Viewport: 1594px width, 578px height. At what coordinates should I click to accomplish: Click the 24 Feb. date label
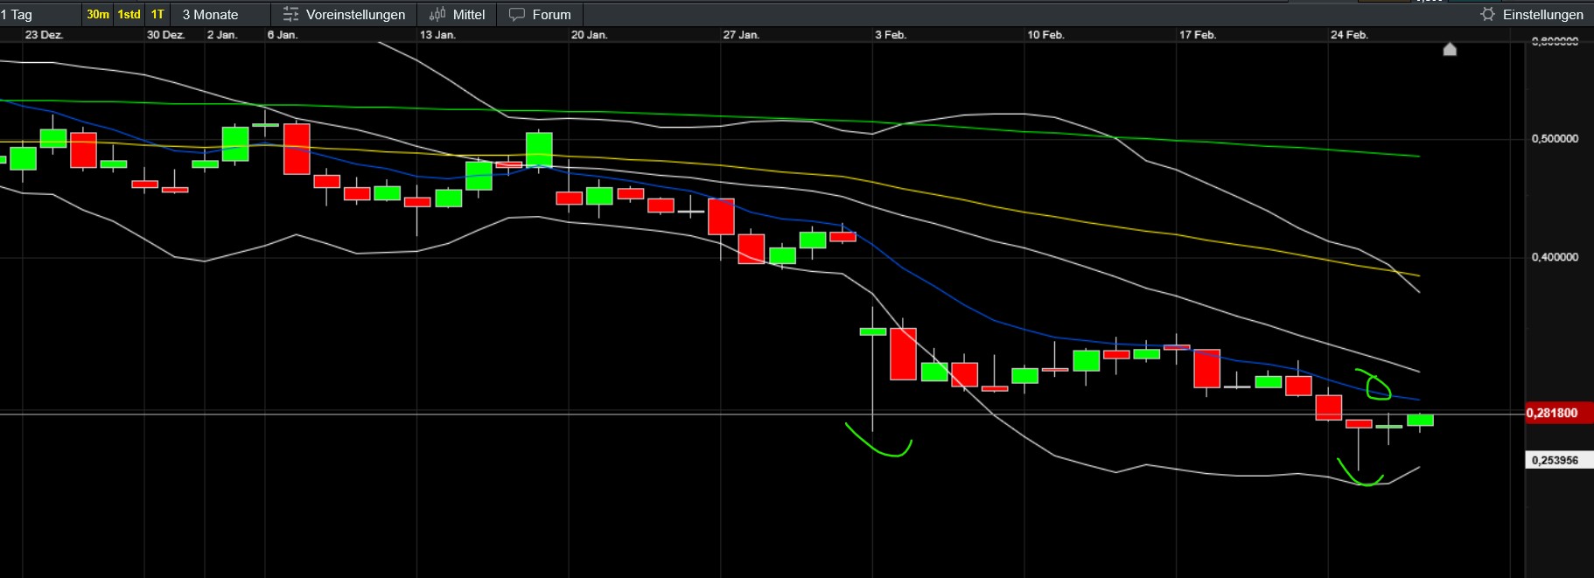coord(1349,35)
